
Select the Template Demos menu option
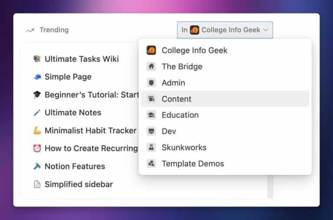coord(193,164)
